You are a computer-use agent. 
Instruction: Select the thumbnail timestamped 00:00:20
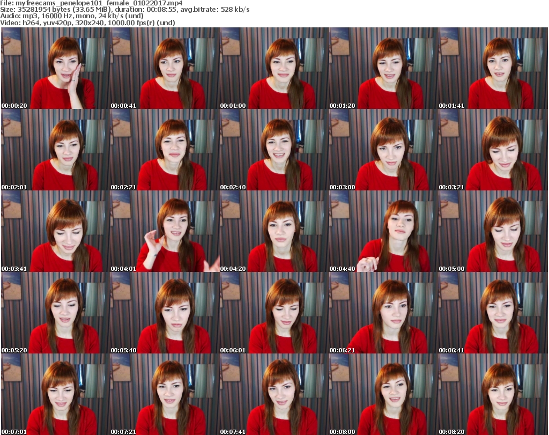[55, 68]
